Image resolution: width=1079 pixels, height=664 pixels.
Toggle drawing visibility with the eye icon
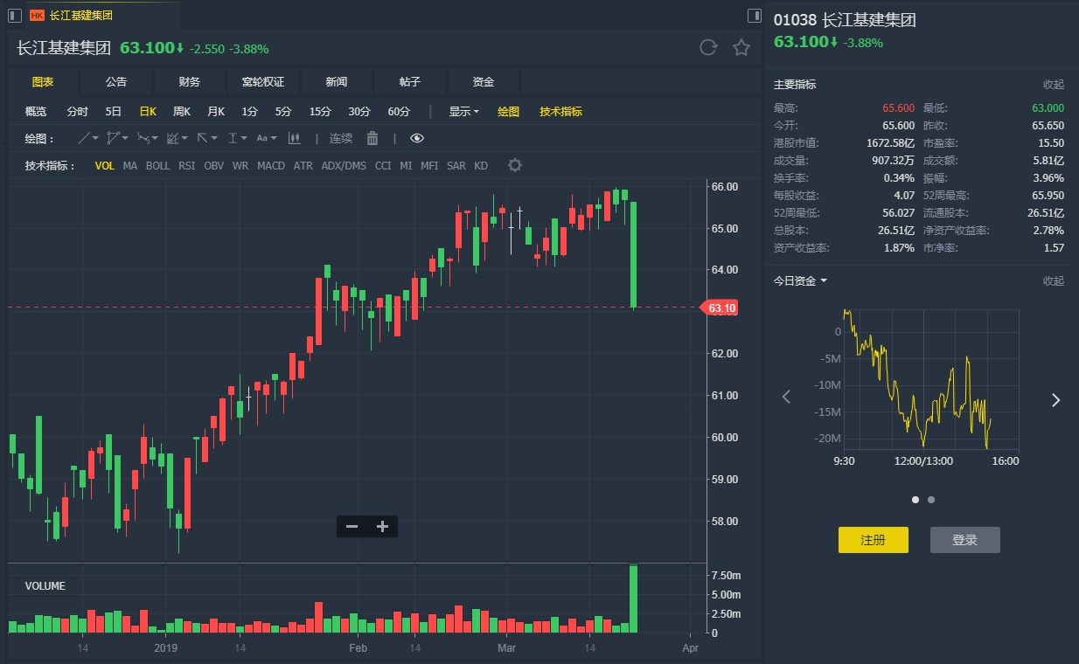pyautogui.click(x=417, y=138)
